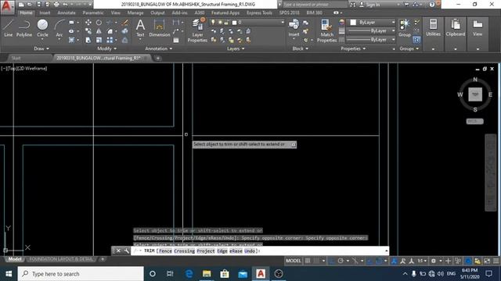501x281 pixels.
Task: Open the workspace switching gear dropdown
Action: [x=436, y=261]
